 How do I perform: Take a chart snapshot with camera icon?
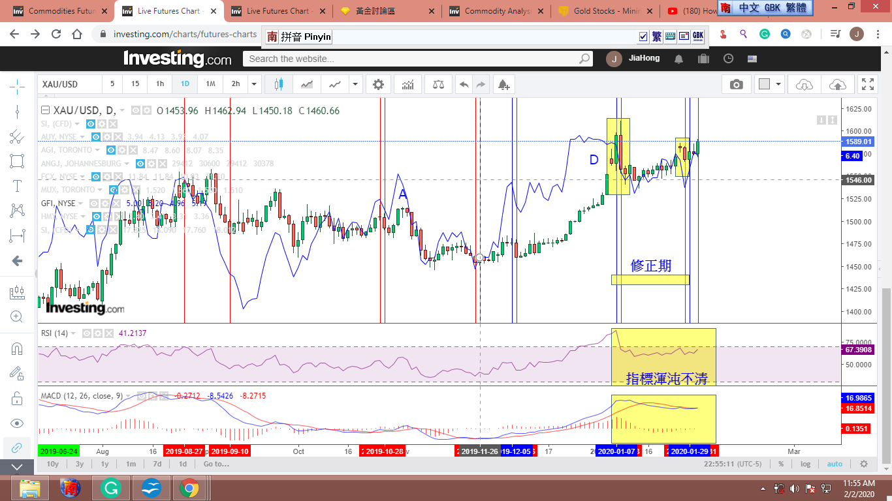(736, 84)
